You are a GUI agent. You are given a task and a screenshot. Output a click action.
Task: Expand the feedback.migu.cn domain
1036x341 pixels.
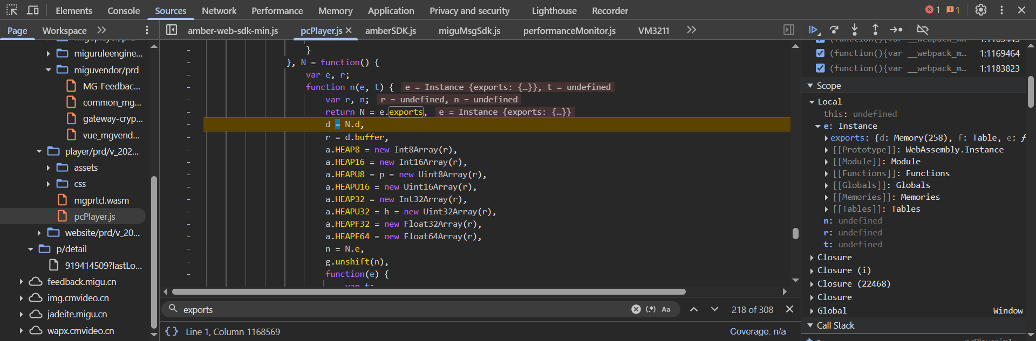tap(21, 282)
